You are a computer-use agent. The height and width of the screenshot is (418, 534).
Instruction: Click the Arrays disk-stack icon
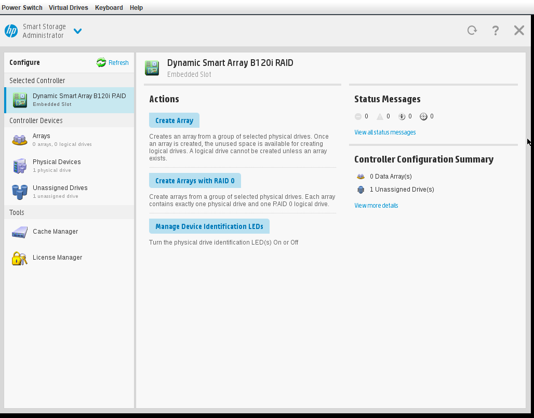pyautogui.click(x=19, y=140)
